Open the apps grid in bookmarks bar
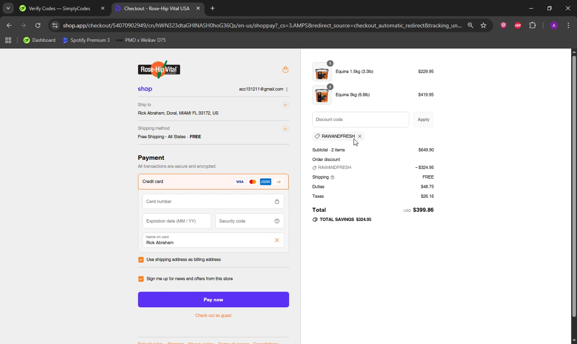The width and height of the screenshot is (577, 344). (x=8, y=40)
